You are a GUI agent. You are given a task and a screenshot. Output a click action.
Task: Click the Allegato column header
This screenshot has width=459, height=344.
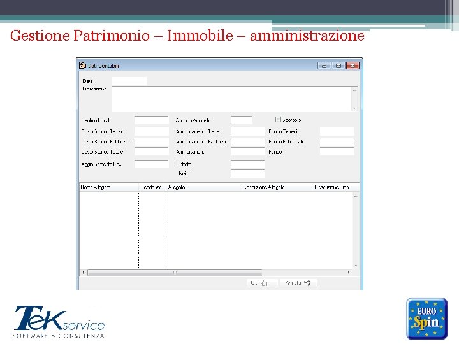204,187
